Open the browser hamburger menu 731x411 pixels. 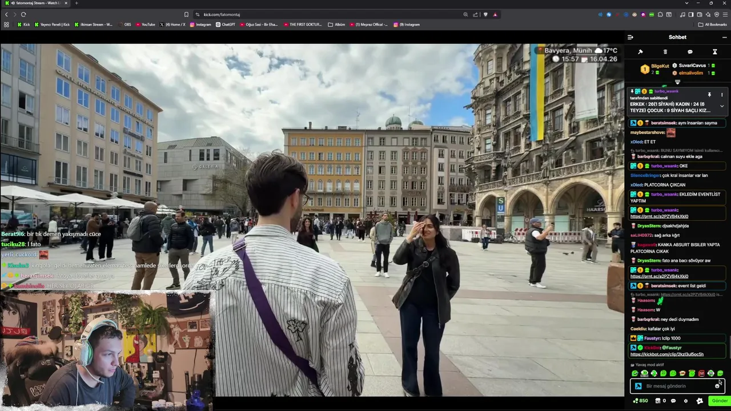click(x=725, y=14)
